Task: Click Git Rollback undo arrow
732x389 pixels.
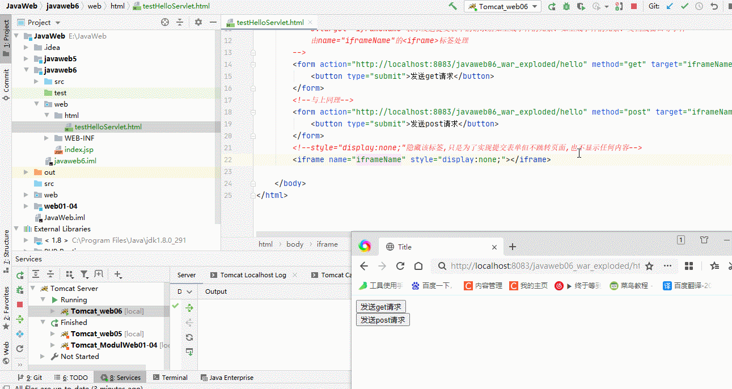Action: (714, 6)
